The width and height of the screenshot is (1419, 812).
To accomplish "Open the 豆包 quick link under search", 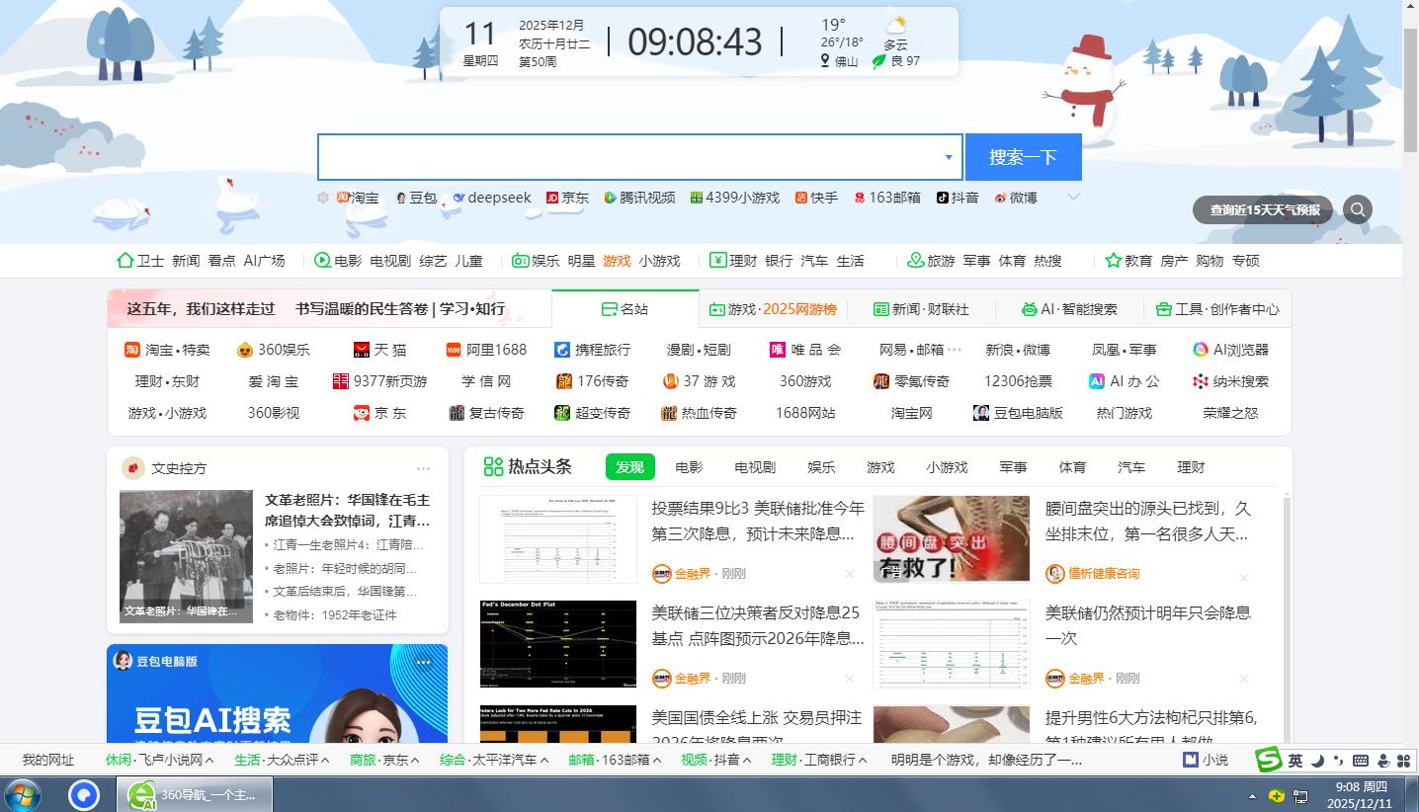I will 416,198.
